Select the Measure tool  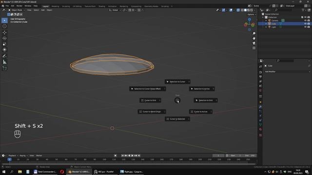click(x=4, y=62)
